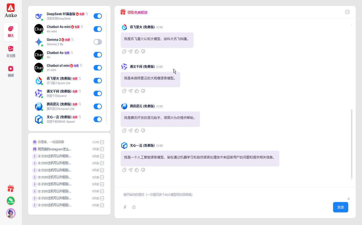Disable the 通义千问 (免费版) toggle

(98, 93)
